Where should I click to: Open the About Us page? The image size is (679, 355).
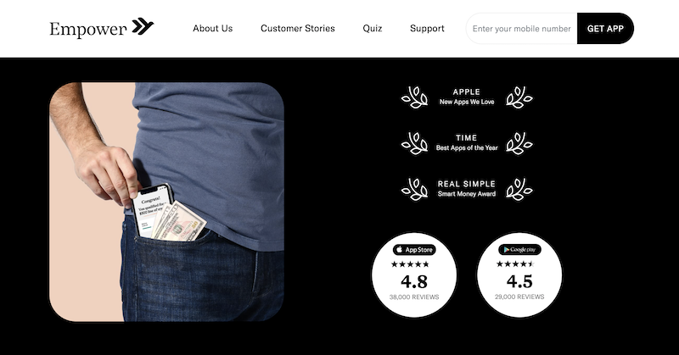(x=213, y=29)
